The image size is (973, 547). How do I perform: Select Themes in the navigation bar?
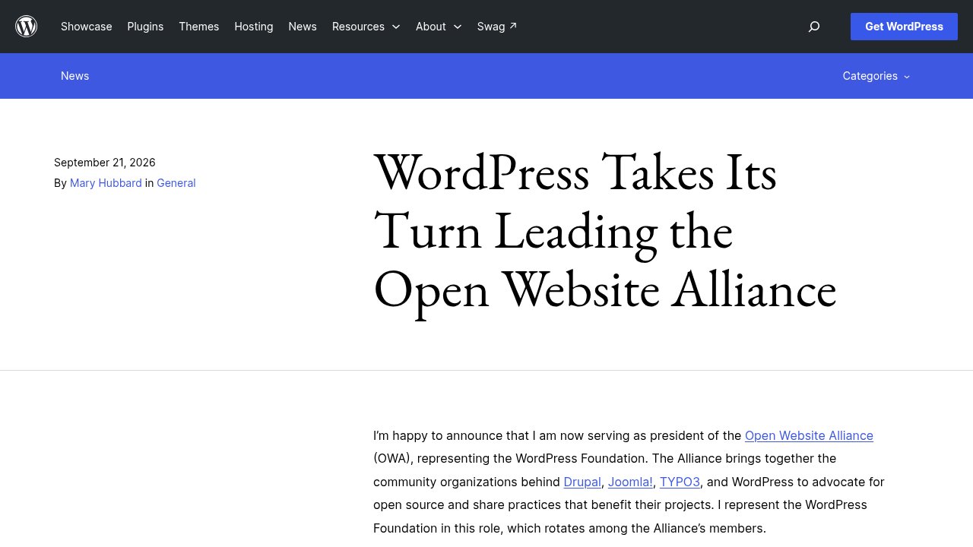(199, 27)
